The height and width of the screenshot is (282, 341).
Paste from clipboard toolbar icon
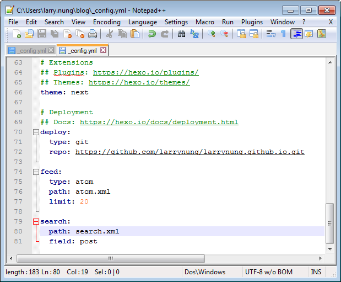click(x=135, y=34)
